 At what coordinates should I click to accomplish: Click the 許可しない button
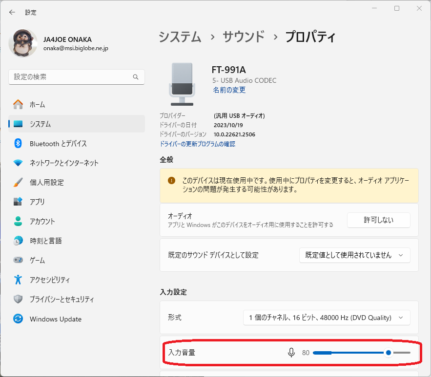click(x=378, y=220)
